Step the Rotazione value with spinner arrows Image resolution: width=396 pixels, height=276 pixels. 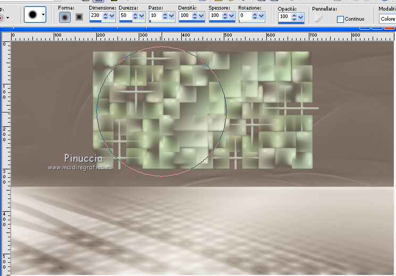(255, 16)
